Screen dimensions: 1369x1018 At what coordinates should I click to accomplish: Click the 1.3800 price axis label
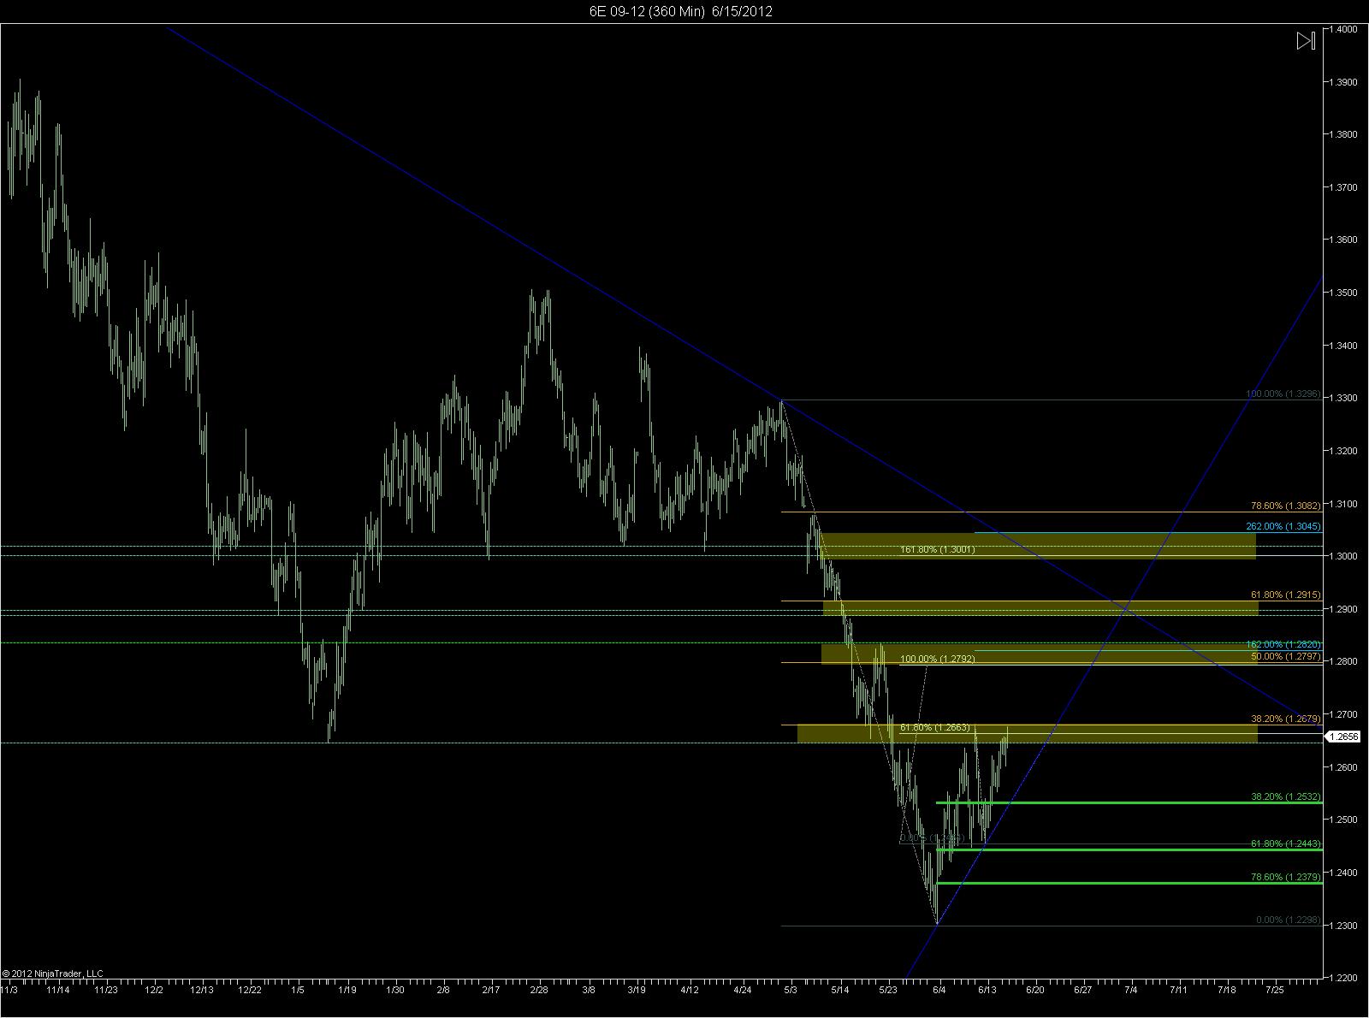(x=1343, y=134)
